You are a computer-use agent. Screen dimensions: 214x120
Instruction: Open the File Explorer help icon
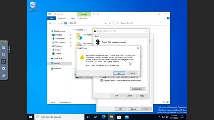(x=168, y=18)
